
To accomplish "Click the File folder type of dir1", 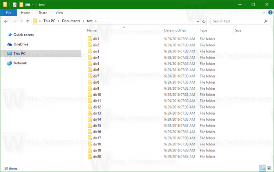I will click(207, 39).
